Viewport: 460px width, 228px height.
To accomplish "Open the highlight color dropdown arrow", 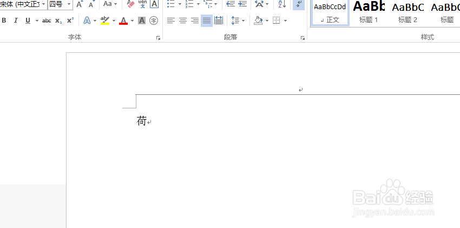I will click(114, 20).
